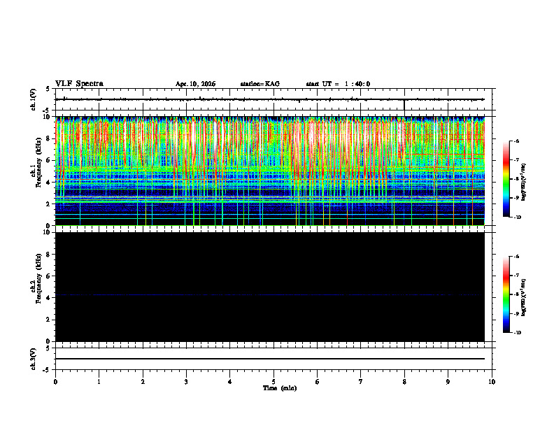Click the "-6" label on ch.1 colorbar

coord(516,141)
